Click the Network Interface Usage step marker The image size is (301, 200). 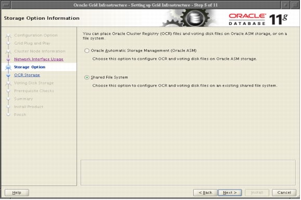click(8, 59)
